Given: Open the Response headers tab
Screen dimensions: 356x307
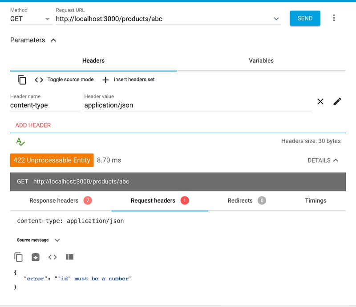Looking at the screenshot, I should tap(61, 201).
